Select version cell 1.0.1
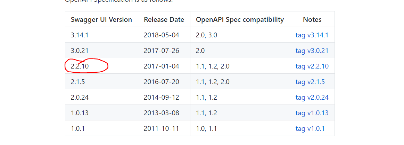 [x=101, y=129]
